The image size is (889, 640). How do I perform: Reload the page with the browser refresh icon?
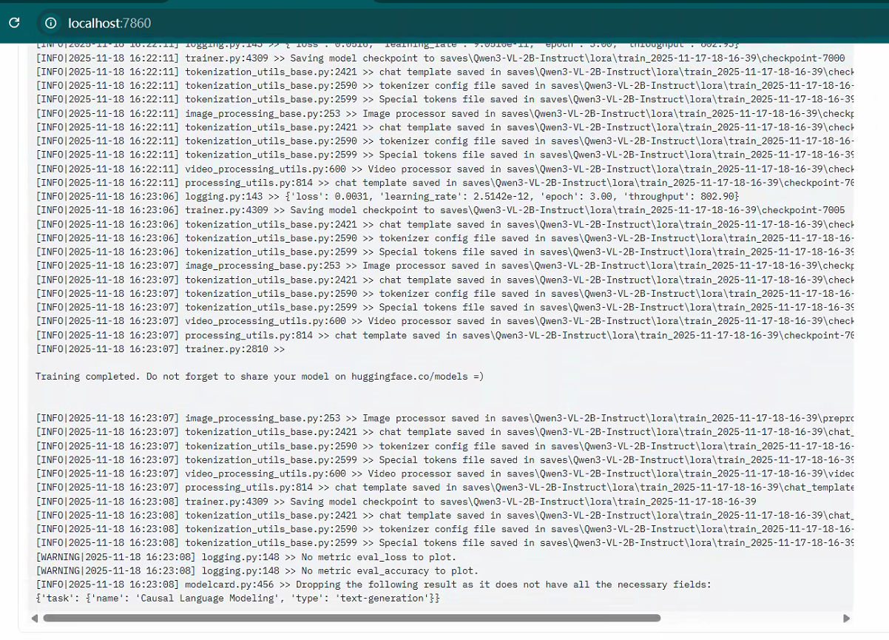(x=14, y=23)
